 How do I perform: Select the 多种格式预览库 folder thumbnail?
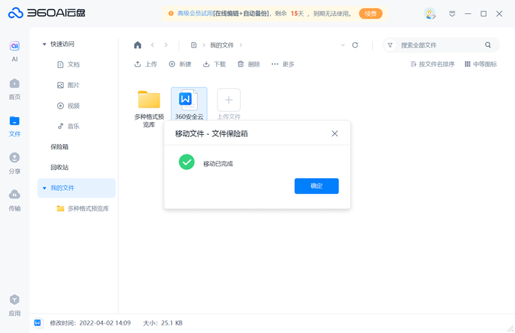point(149,100)
